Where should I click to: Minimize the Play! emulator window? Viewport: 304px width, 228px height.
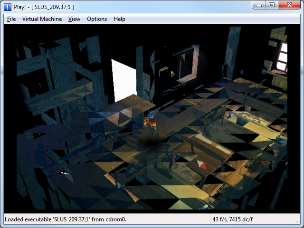(259, 5)
